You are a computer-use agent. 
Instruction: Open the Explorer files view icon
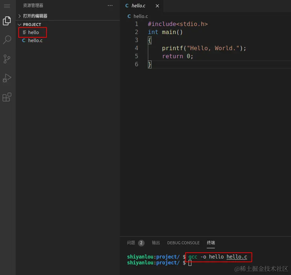point(7,21)
